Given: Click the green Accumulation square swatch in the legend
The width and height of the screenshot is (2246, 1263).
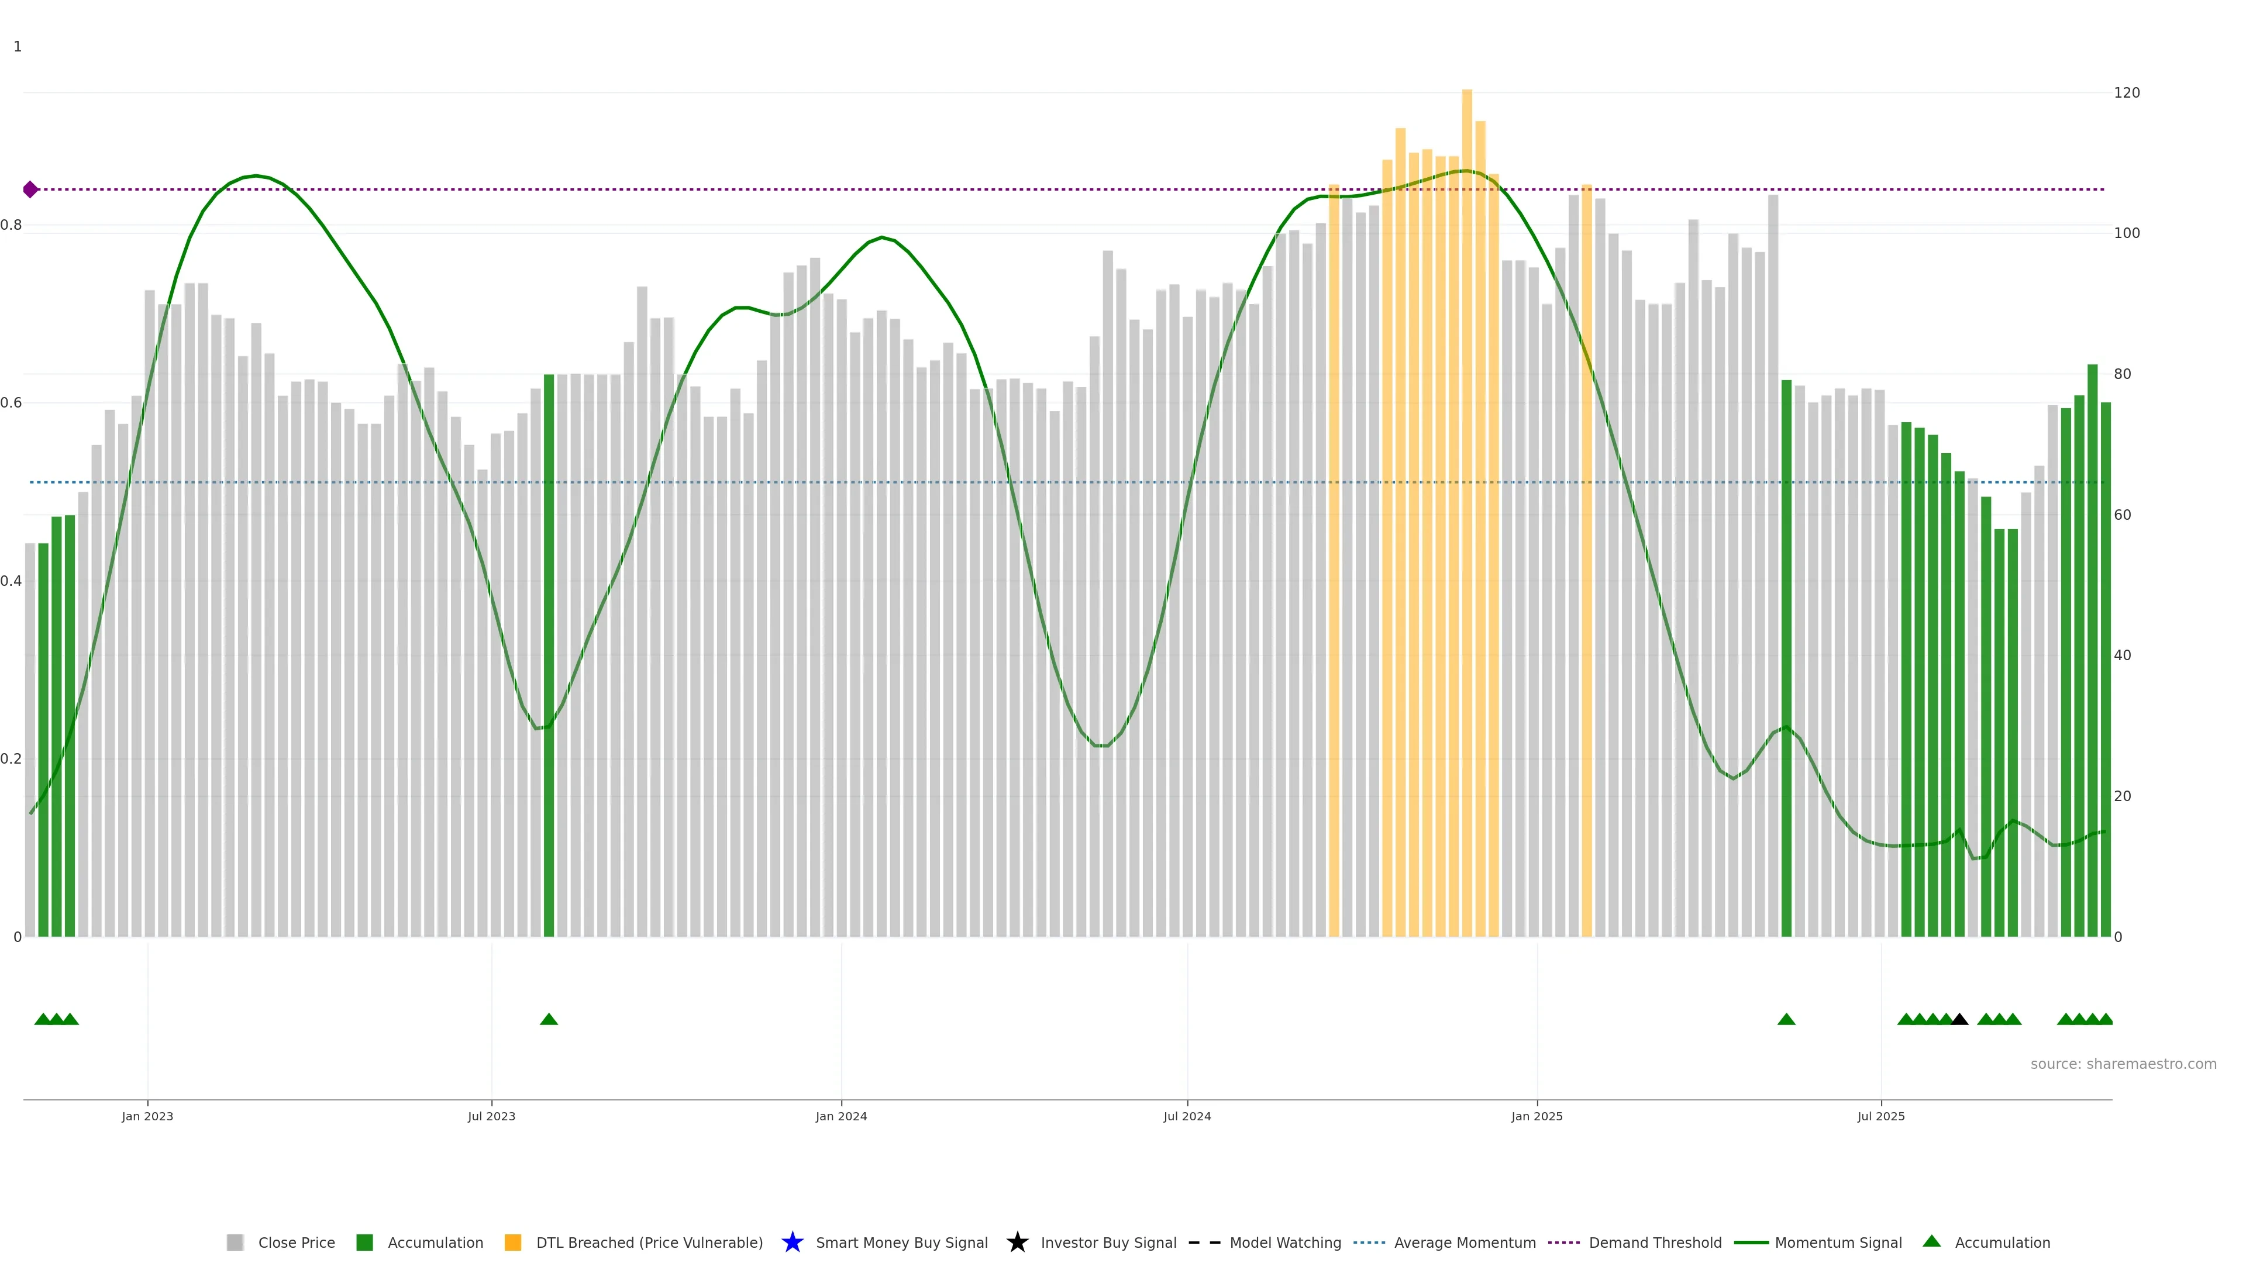Looking at the screenshot, I should click(364, 1242).
